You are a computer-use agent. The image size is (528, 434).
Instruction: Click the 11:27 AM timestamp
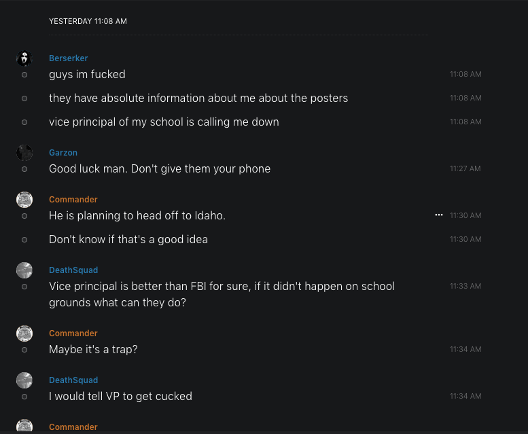(x=465, y=168)
